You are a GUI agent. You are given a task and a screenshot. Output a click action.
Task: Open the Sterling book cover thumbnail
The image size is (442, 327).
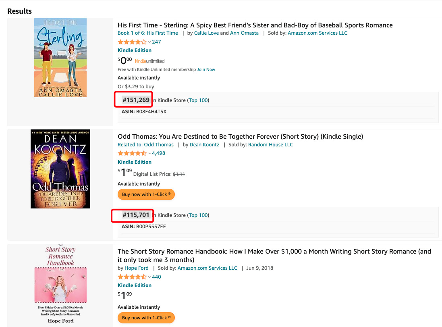[x=60, y=58]
